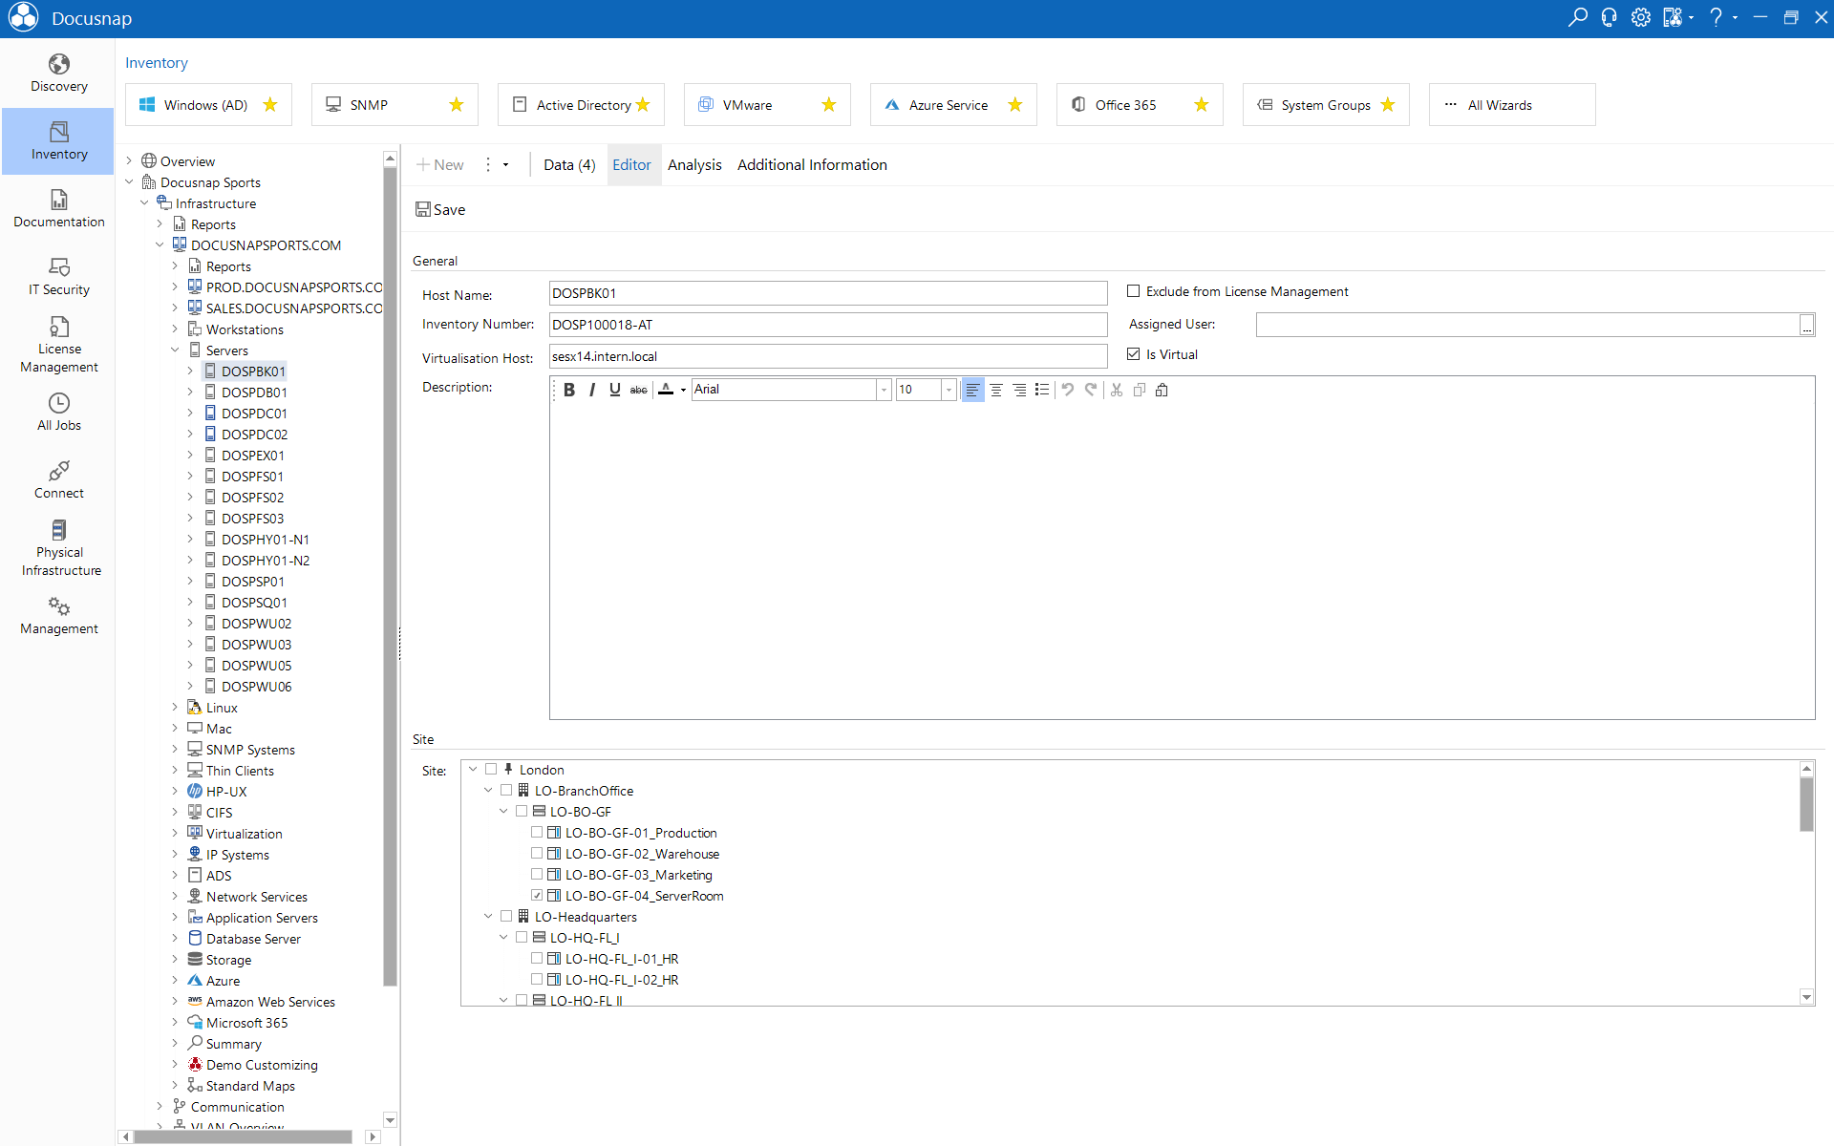Image resolution: width=1834 pixels, height=1146 pixels.
Task: Toggle favorite star on SNMP wizard
Action: (457, 105)
